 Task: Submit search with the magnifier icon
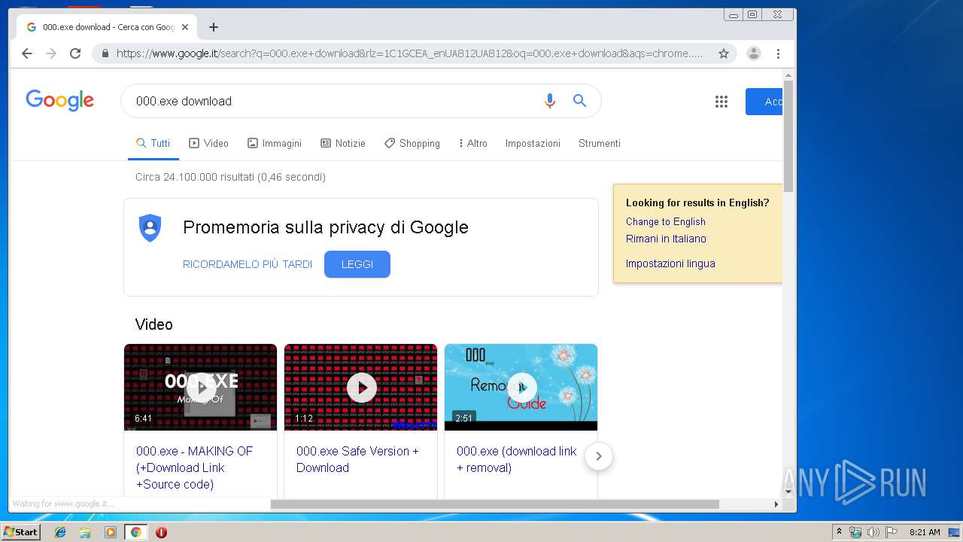[579, 101]
